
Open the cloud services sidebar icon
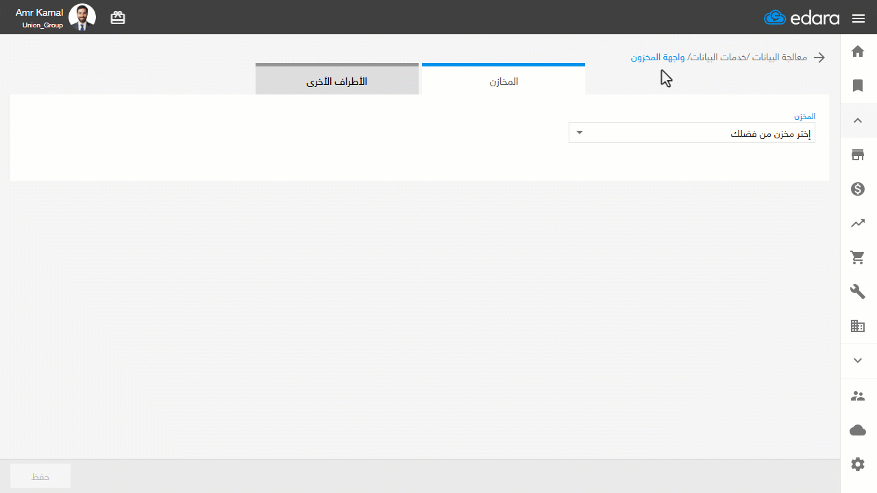[x=858, y=430]
